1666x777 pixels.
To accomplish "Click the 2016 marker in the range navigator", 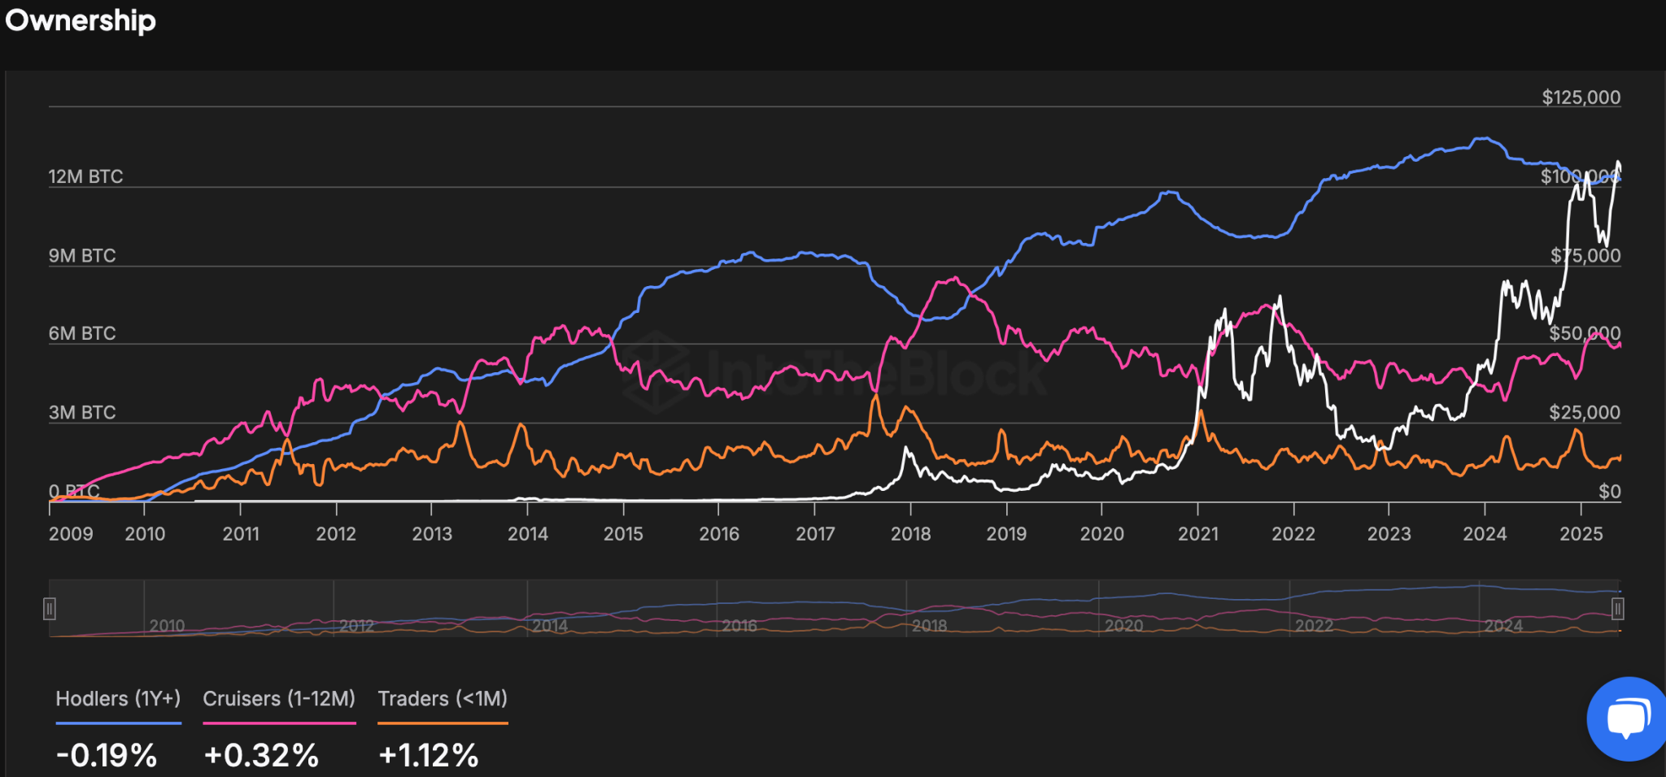I will point(739,626).
